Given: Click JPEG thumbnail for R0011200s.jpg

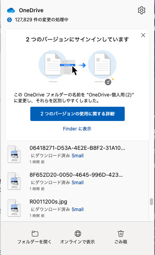Looking at the screenshot, I should pos(14,208).
